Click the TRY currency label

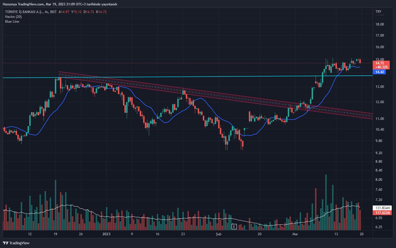tap(379, 12)
